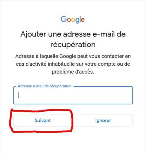This screenshot has width=146, height=155.
Task: Click the blinking text cursor in the field
Action: pos(19,95)
